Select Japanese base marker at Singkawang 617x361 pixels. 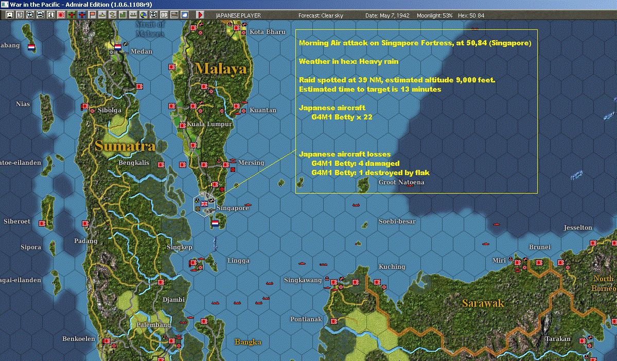point(334,282)
